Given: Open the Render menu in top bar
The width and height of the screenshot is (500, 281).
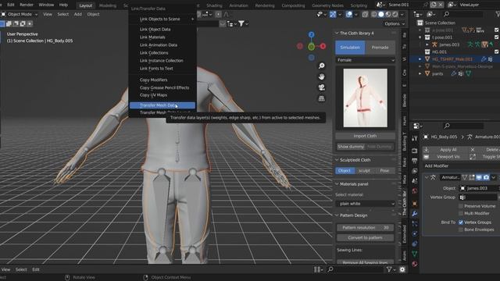Looking at the screenshot, I should tap(27, 5).
